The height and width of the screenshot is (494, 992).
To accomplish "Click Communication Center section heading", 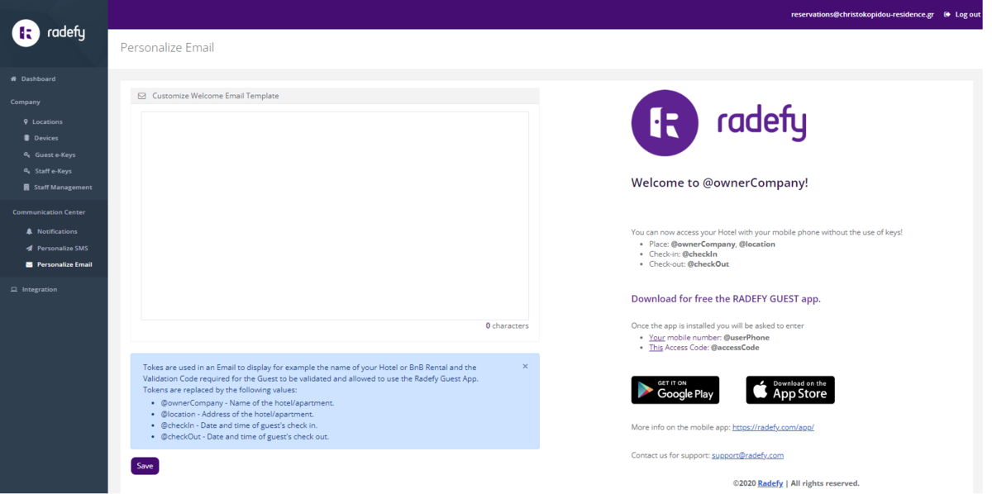I will 49,212.
